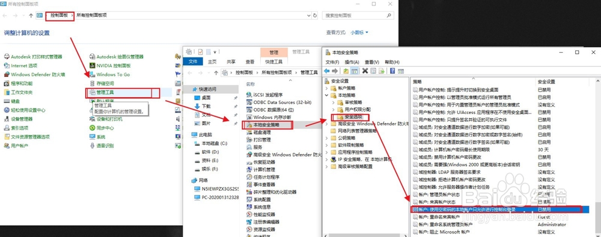Open the Control Panel address bar history dropdown
Viewport: 601px width, 237px height.
[309, 16]
